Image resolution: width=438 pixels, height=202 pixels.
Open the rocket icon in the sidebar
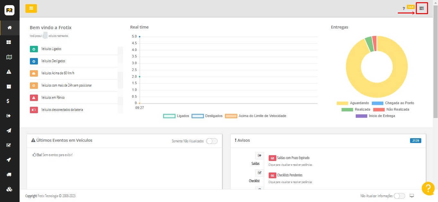click(x=9, y=160)
